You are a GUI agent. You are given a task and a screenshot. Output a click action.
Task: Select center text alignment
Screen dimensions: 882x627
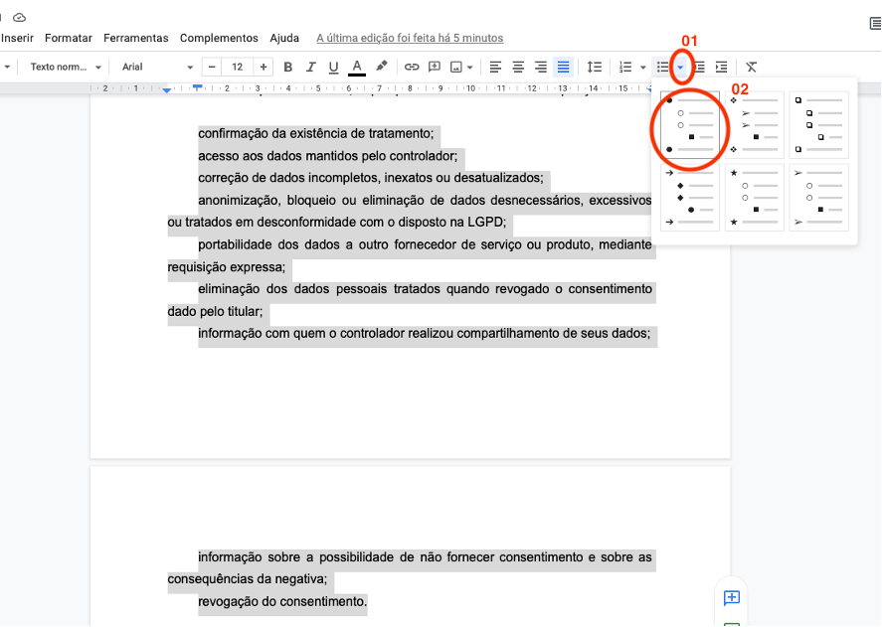coord(517,67)
